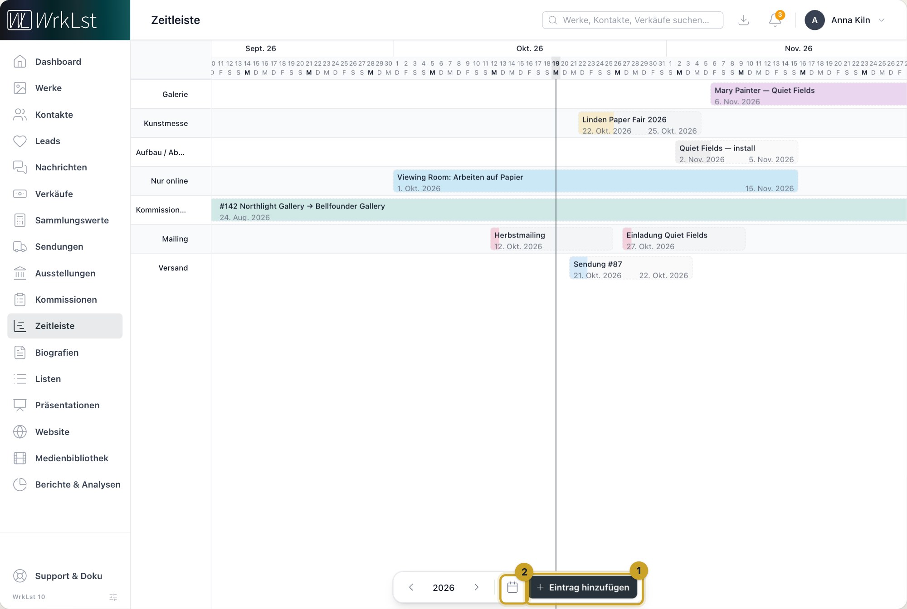Screen dimensions: 907x609
Task: Click the 2026 year label
Action: click(x=444, y=587)
